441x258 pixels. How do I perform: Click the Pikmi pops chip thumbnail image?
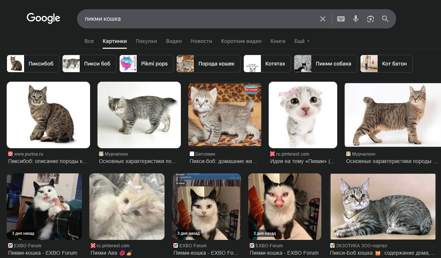click(x=128, y=64)
